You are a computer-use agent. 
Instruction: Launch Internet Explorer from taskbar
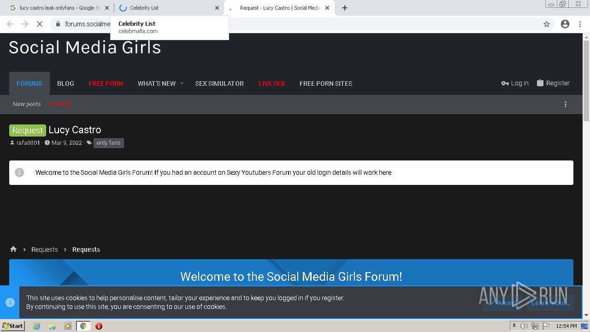pyautogui.click(x=36, y=326)
